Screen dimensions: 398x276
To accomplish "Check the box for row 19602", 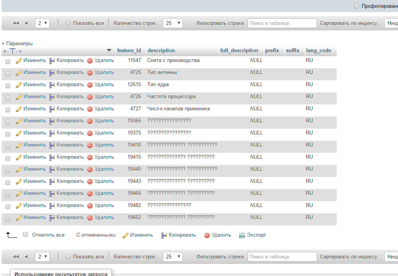I will (8, 218).
